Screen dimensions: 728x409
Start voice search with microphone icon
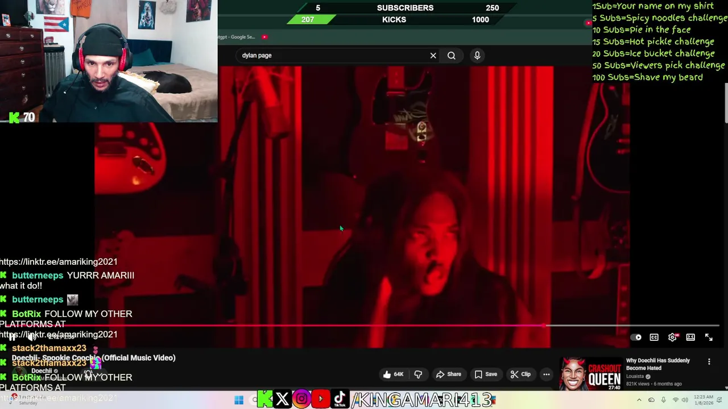click(477, 55)
